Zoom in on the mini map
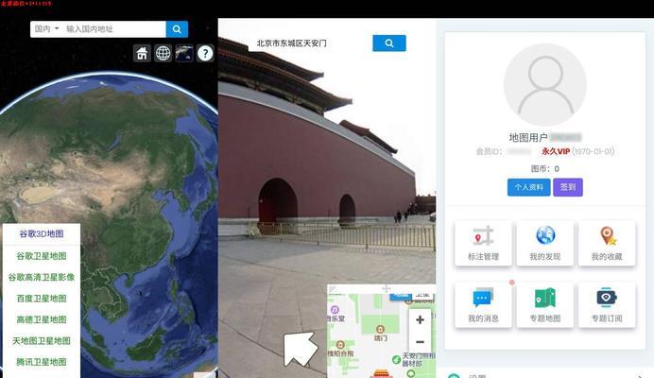 point(420,320)
